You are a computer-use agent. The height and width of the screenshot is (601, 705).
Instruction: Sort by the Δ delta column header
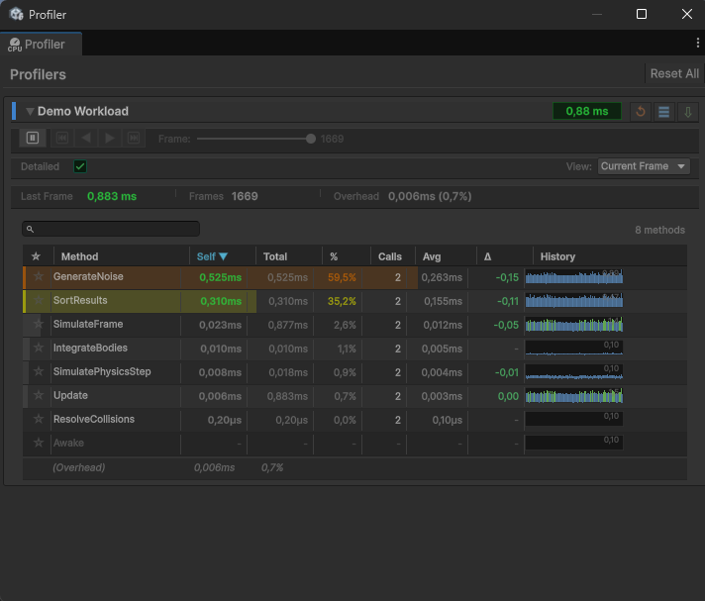pos(488,256)
